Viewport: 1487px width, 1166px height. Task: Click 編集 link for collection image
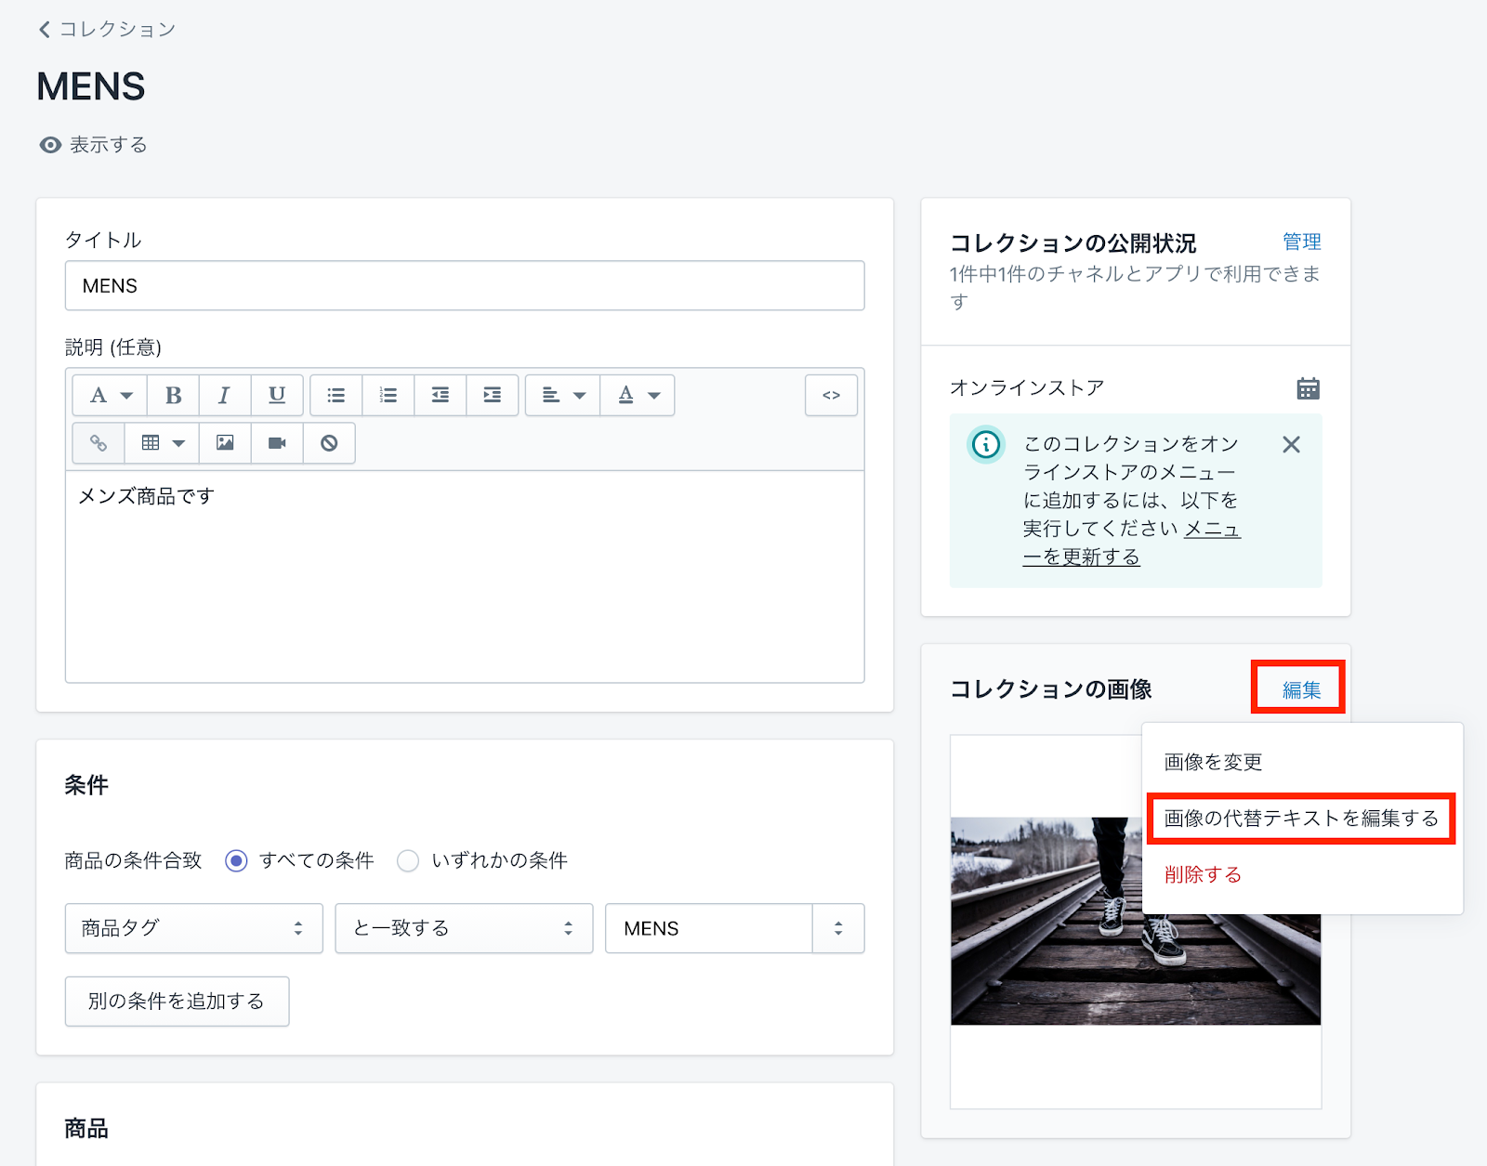1301,689
